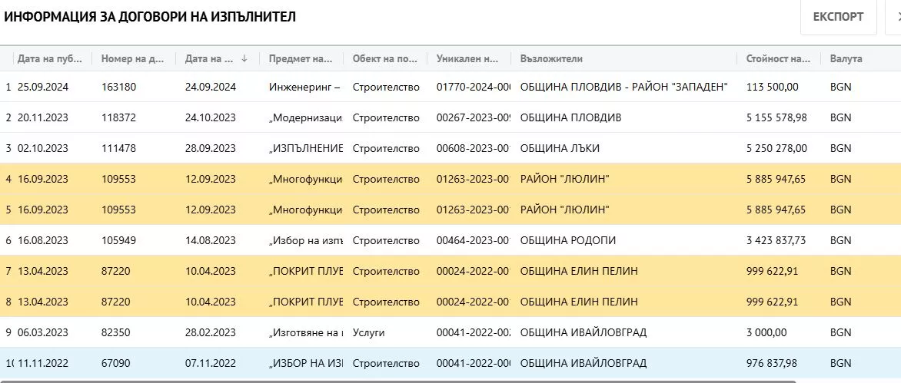Select publication date 06.03.2023

click(x=43, y=332)
